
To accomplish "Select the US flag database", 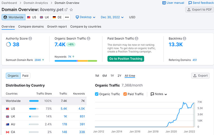I will (x=29, y=17).
